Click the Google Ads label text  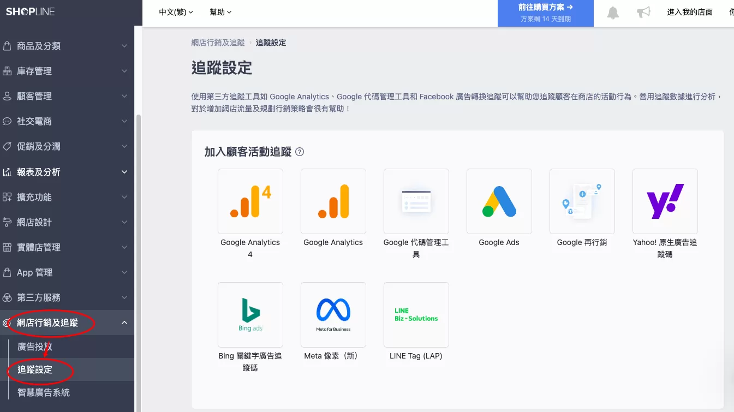[499, 242]
